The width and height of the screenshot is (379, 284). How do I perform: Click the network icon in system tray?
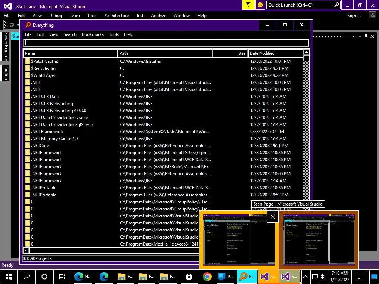(314, 277)
